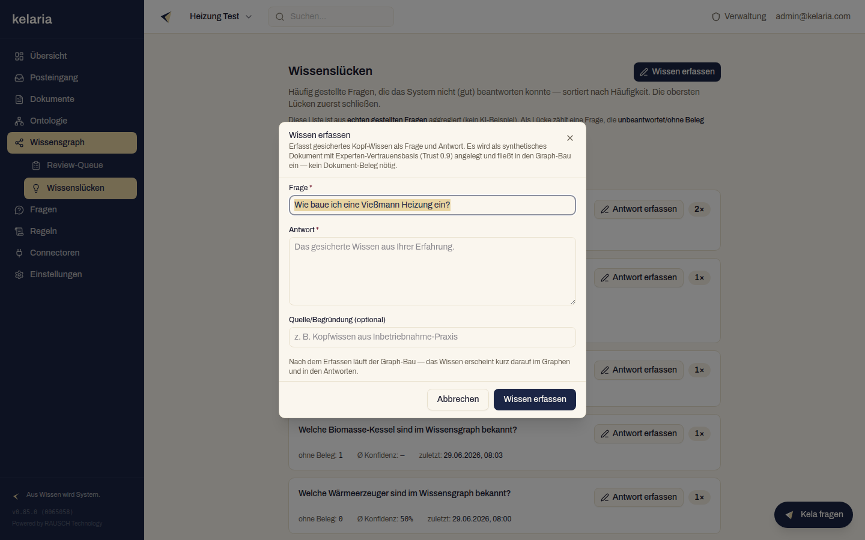Click into the Frage input field

click(432, 205)
